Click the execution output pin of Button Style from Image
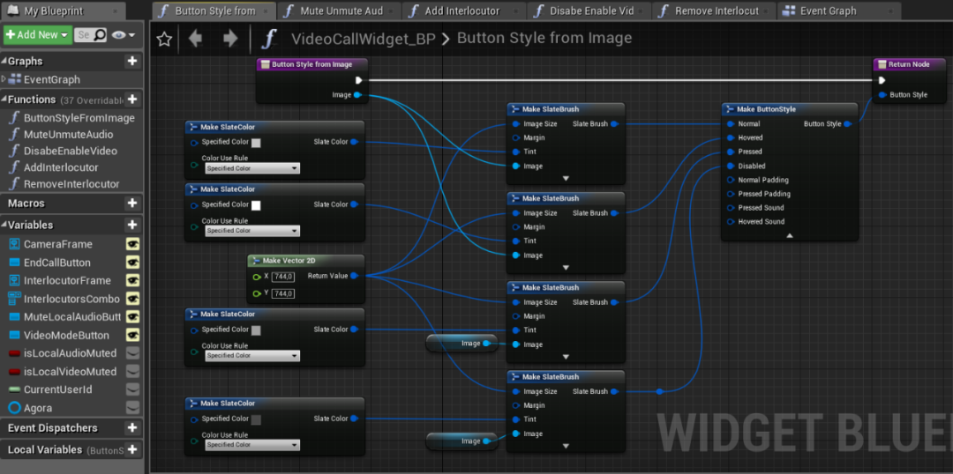 [x=358, y=80]
